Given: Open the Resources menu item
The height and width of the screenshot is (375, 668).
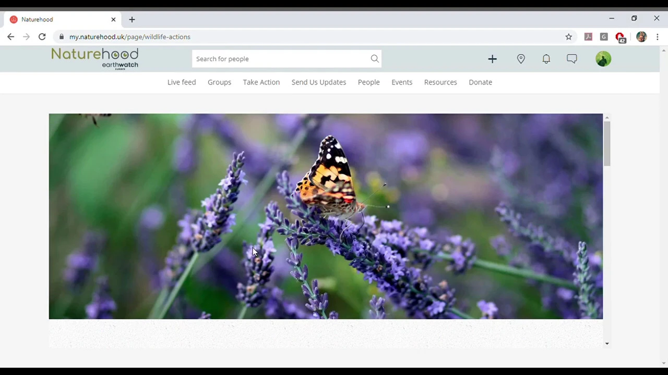Looking at the screenshot, I should 440,82.
